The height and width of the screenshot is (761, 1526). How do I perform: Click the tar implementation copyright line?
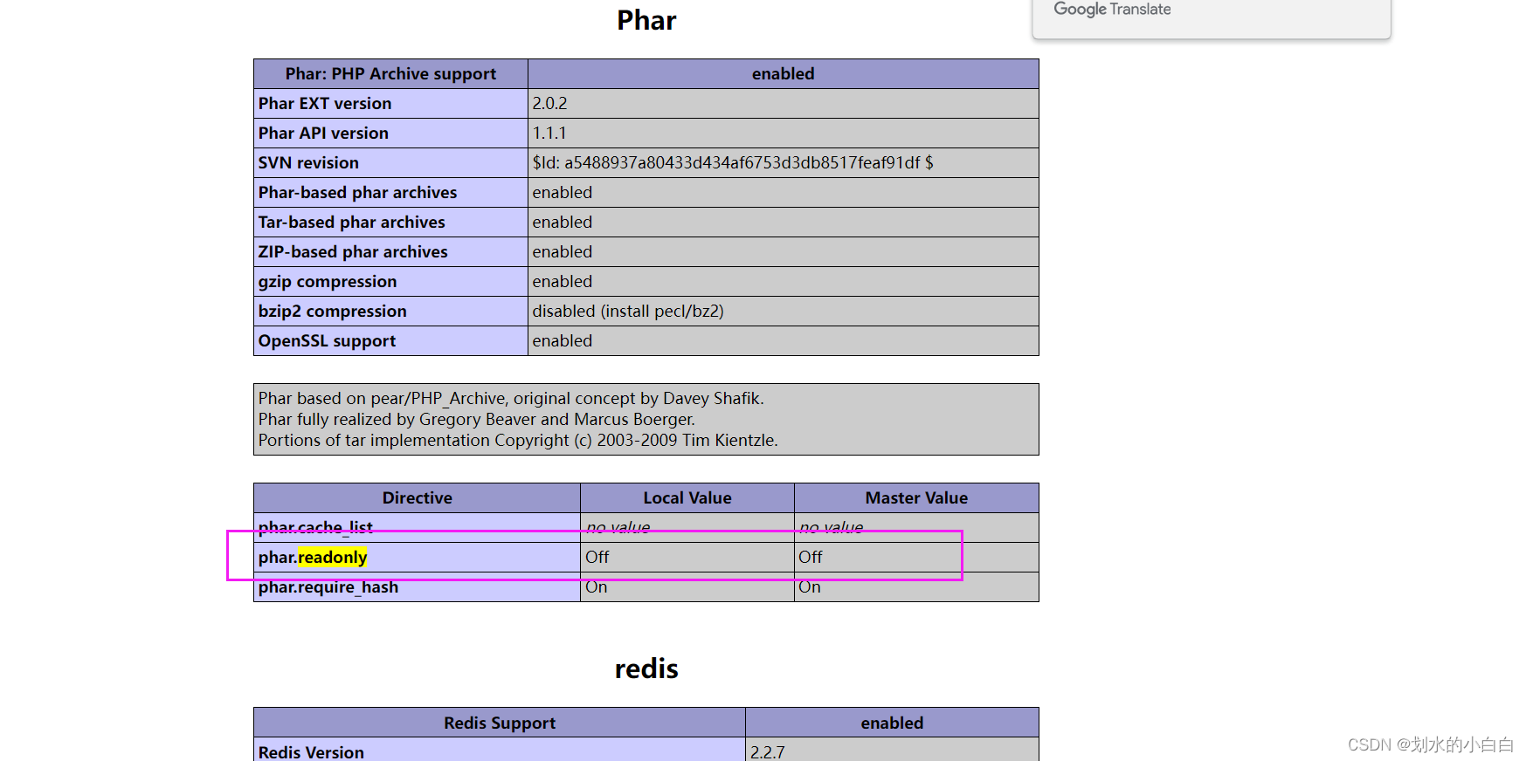click(x=518, y=441)
